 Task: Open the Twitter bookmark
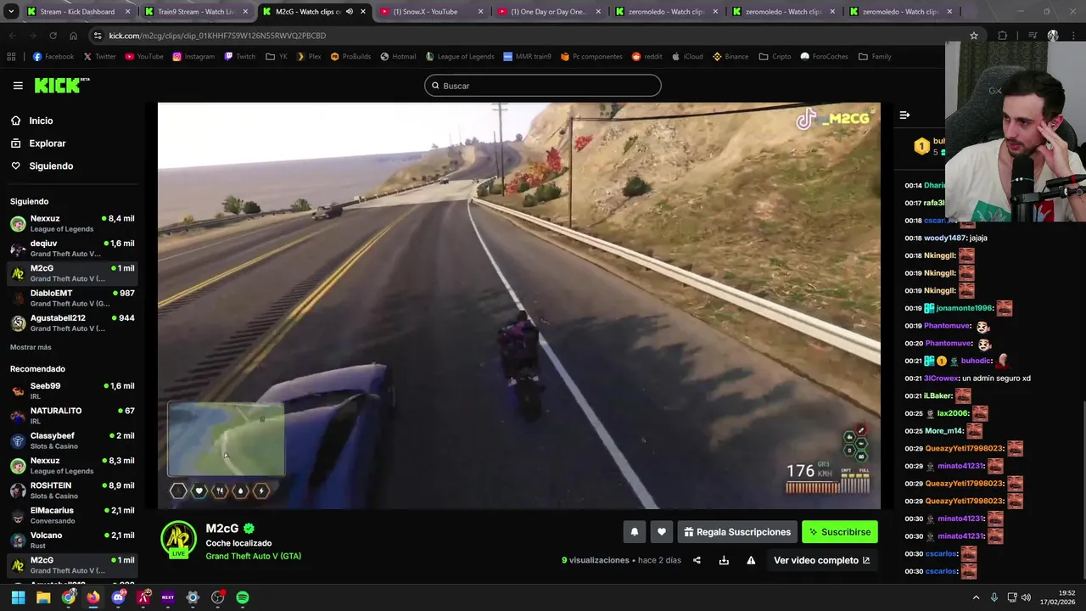pyautogui.click(x=99, y=57)
